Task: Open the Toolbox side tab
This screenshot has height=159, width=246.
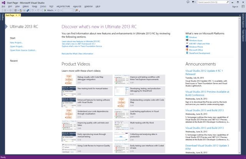Action: click(2, 17)
